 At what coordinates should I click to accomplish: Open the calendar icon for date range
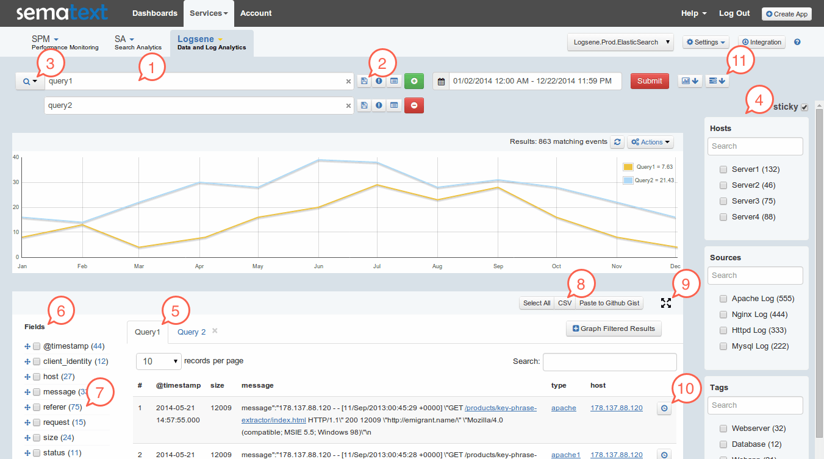click(442, 81)
